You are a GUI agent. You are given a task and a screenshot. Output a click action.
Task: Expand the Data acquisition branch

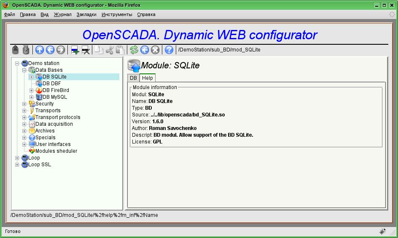coord(24,124)
